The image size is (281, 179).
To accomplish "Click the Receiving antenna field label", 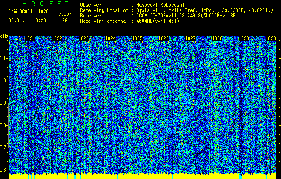I will tap(103, 21).
